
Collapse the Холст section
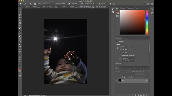pos(116,45)
